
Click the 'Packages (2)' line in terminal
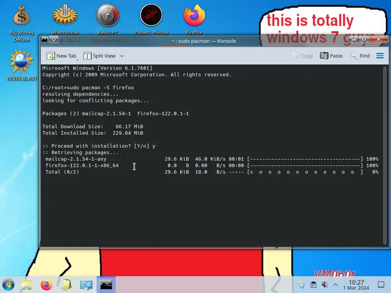click(115, 113)
